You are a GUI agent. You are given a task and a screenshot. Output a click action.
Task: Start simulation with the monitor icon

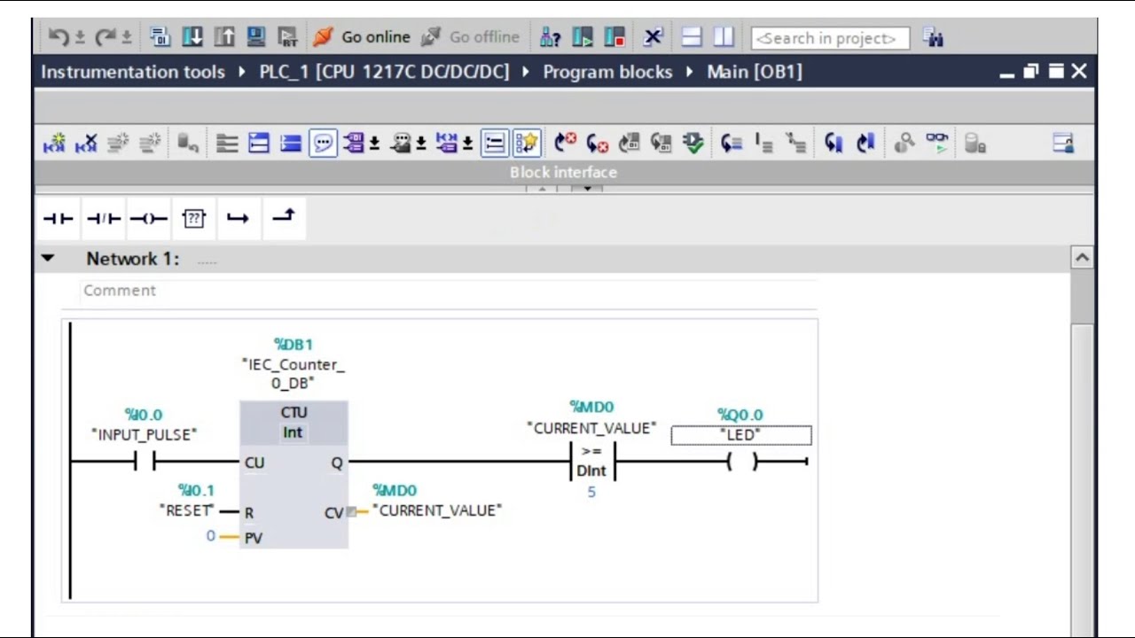(x=256, y=37)
